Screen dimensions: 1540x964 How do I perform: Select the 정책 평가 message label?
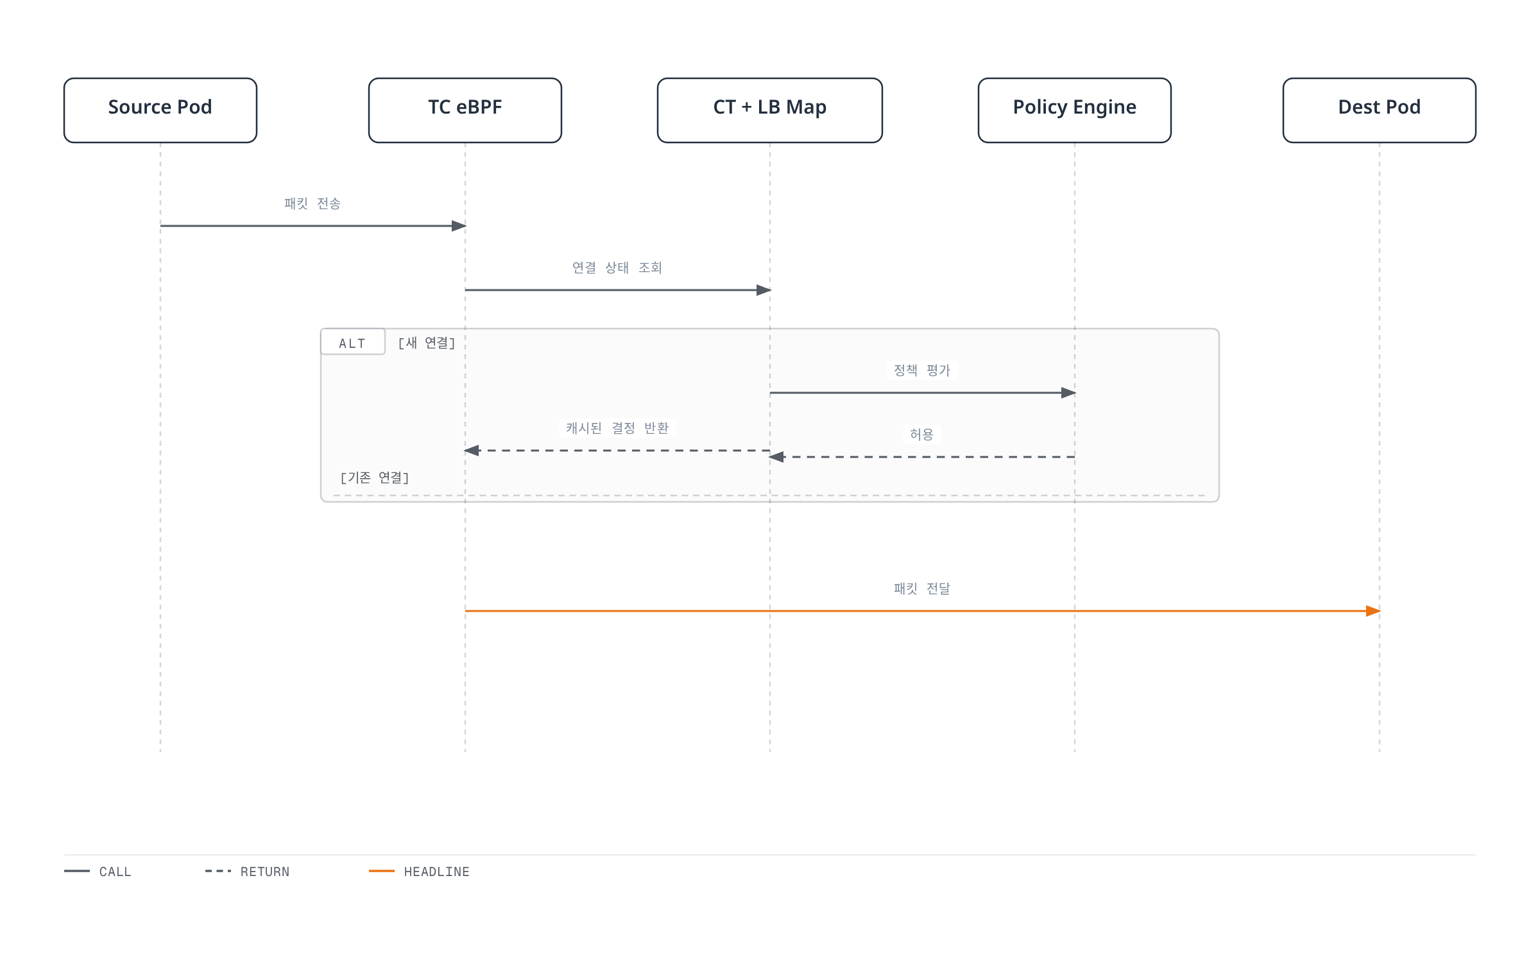tap(922, 370)
